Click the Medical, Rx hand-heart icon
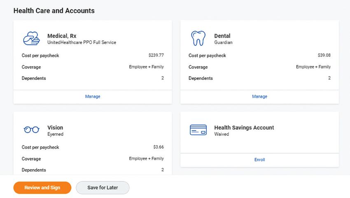This screenshot has width=350, height=198. point(31,38)
